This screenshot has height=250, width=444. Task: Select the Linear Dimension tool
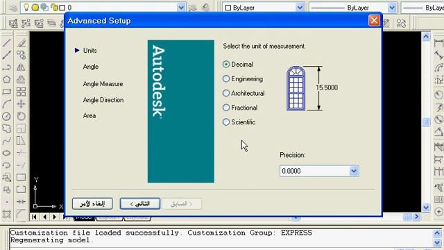tap(438, 43)
